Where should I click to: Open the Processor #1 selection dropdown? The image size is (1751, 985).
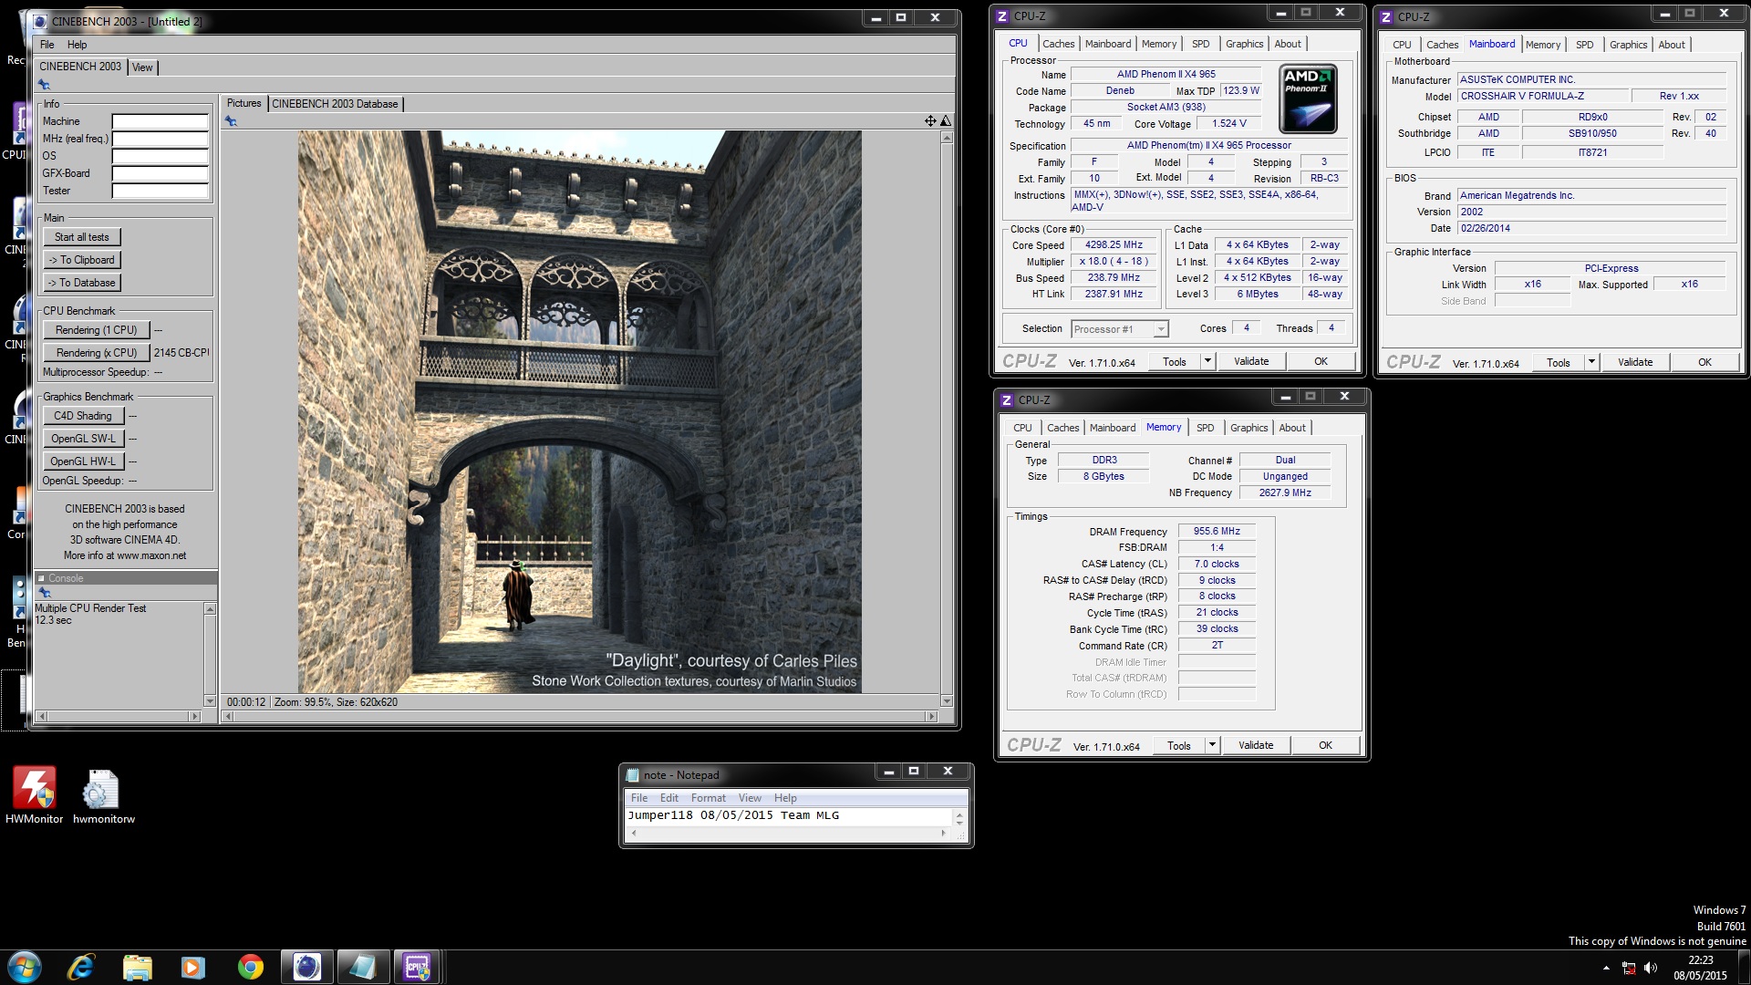click(x=1160, y=329)
